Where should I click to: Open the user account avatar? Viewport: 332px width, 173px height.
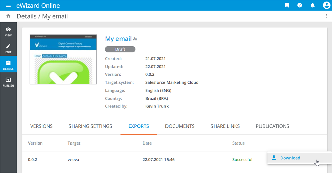[326, 5]
